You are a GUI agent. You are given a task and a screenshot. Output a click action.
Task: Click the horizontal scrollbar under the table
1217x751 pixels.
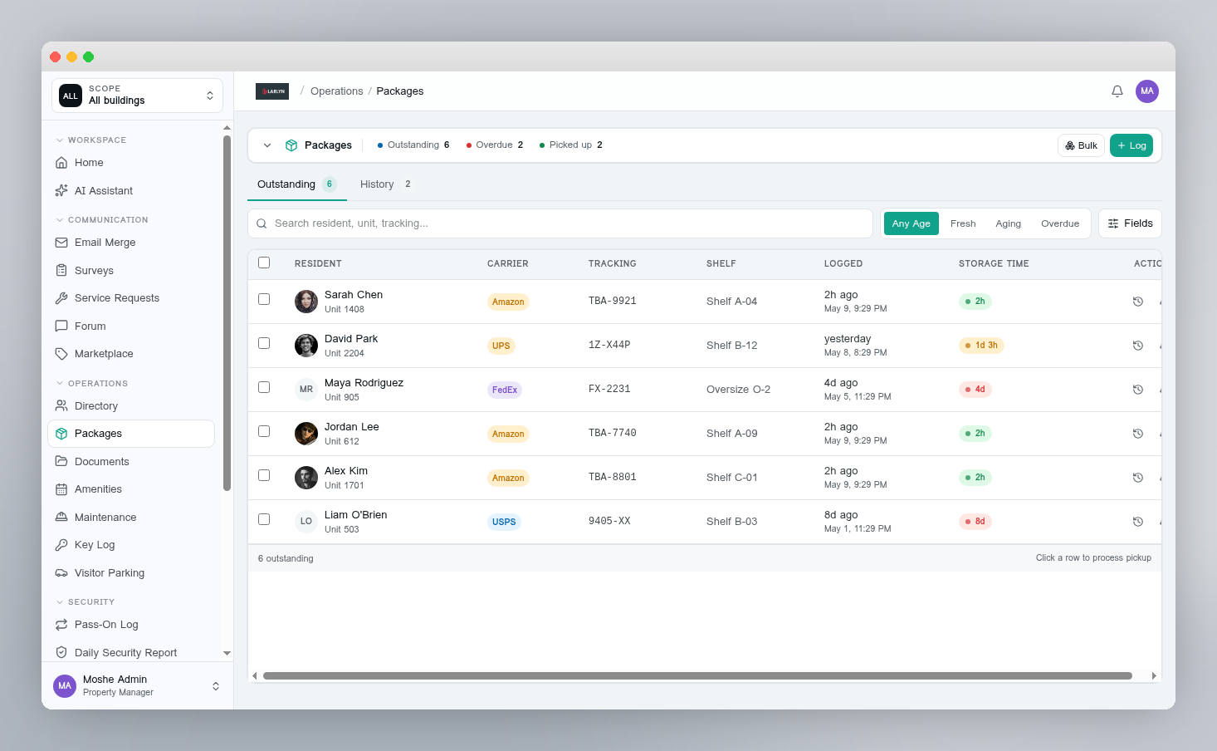[697, 676]
